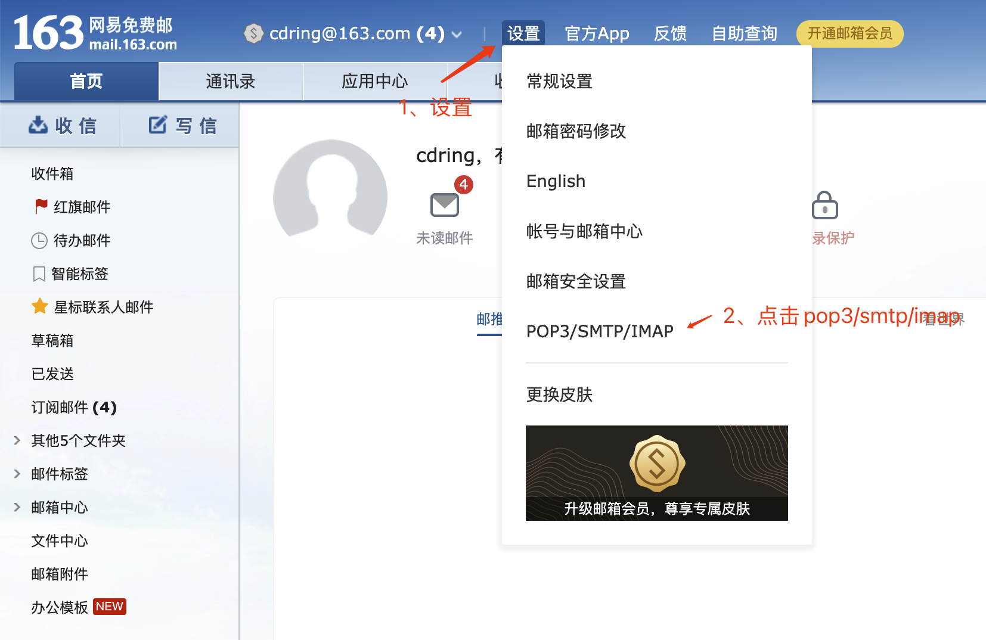Open 文件中心 in the sidebar
Screen dimensions: 986x640
pyautogui.click(x=60, y=540)
